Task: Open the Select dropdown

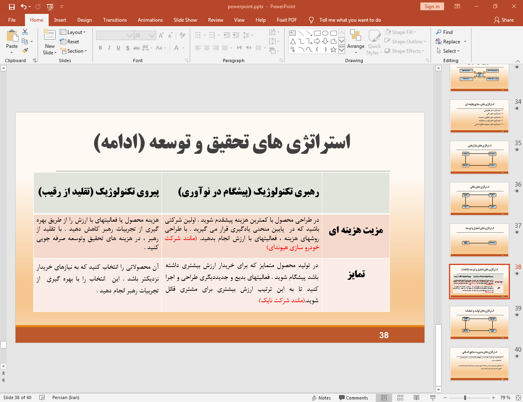Action: click(x=448, y=51)
